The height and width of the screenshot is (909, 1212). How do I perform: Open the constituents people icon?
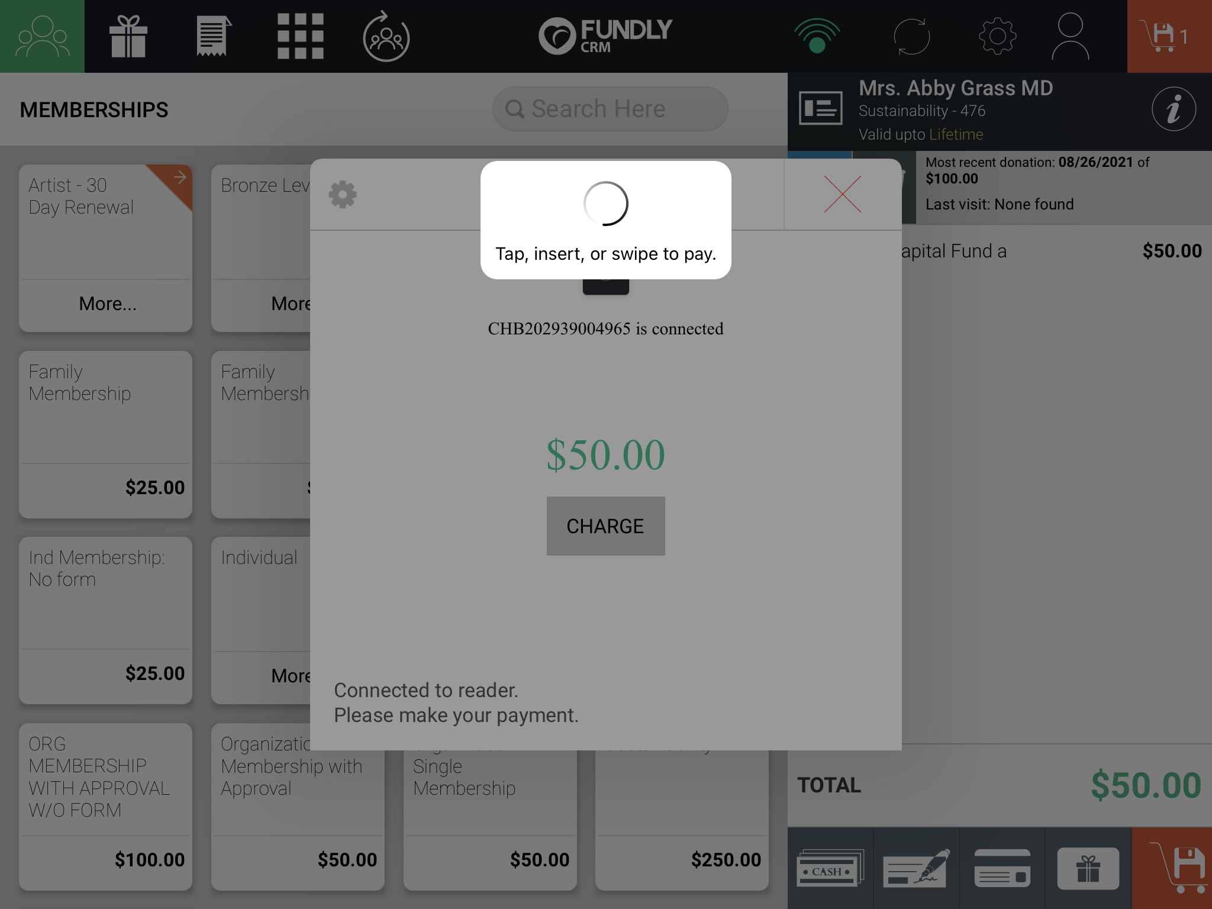click(42, 37)
